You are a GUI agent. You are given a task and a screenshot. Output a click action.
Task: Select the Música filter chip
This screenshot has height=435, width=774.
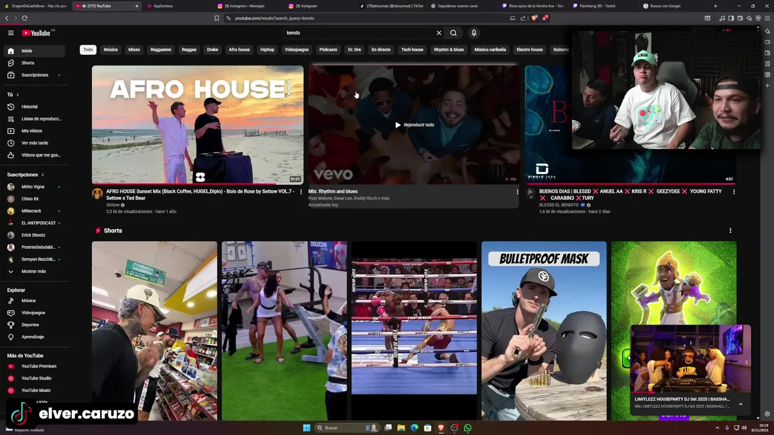coord(111,50)
